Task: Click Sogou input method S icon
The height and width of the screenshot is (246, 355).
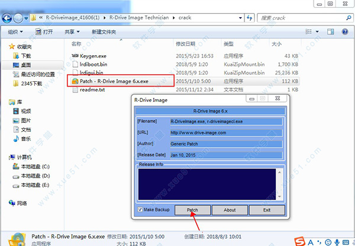Action: point(300,242)
